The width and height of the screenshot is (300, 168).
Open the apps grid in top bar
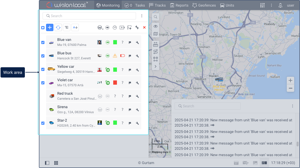click(262, 5)
